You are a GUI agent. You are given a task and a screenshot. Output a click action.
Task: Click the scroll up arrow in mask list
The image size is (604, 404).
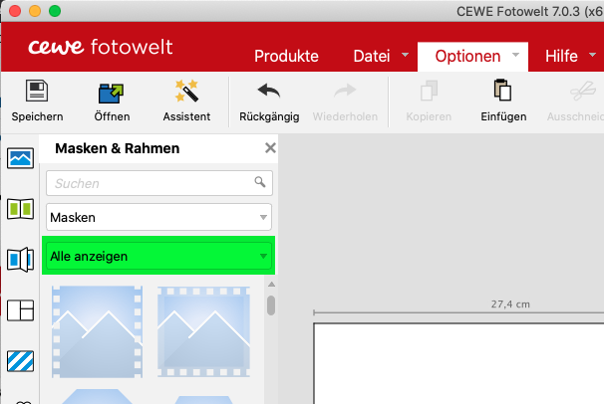pos(271,284)
